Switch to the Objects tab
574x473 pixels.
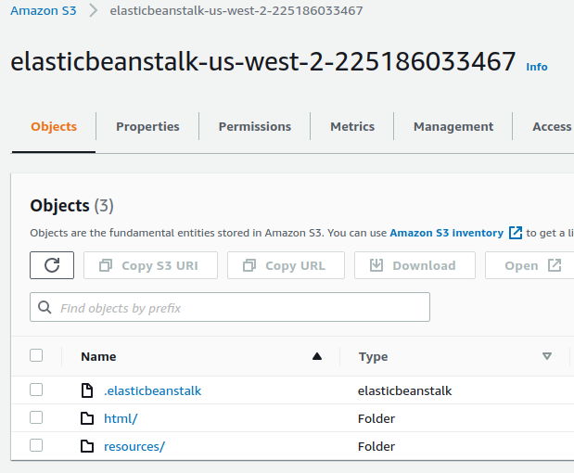point(54,127)
